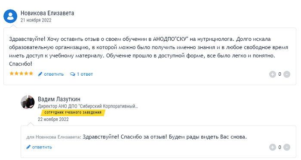Click the для Новикова Елизавета mention in reply
This screenshot has height=160, width=301.
tap(54, 137)
